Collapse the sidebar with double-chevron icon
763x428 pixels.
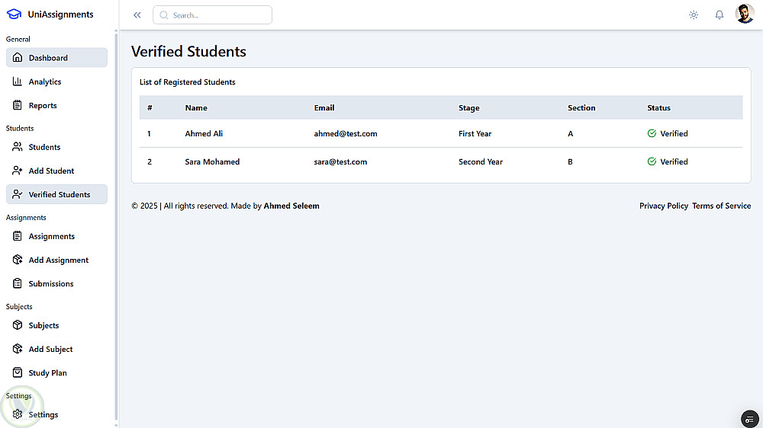pos(137,15)
